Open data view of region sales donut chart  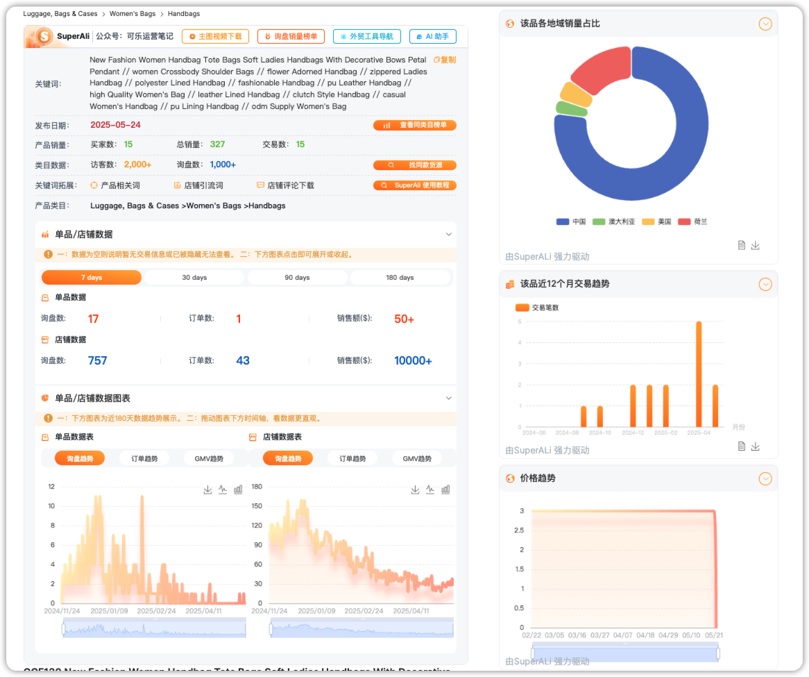pyautogui.click(x=742, y=245)
